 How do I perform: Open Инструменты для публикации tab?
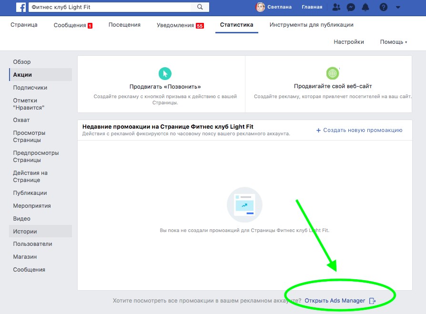click(x=311, y=25)
